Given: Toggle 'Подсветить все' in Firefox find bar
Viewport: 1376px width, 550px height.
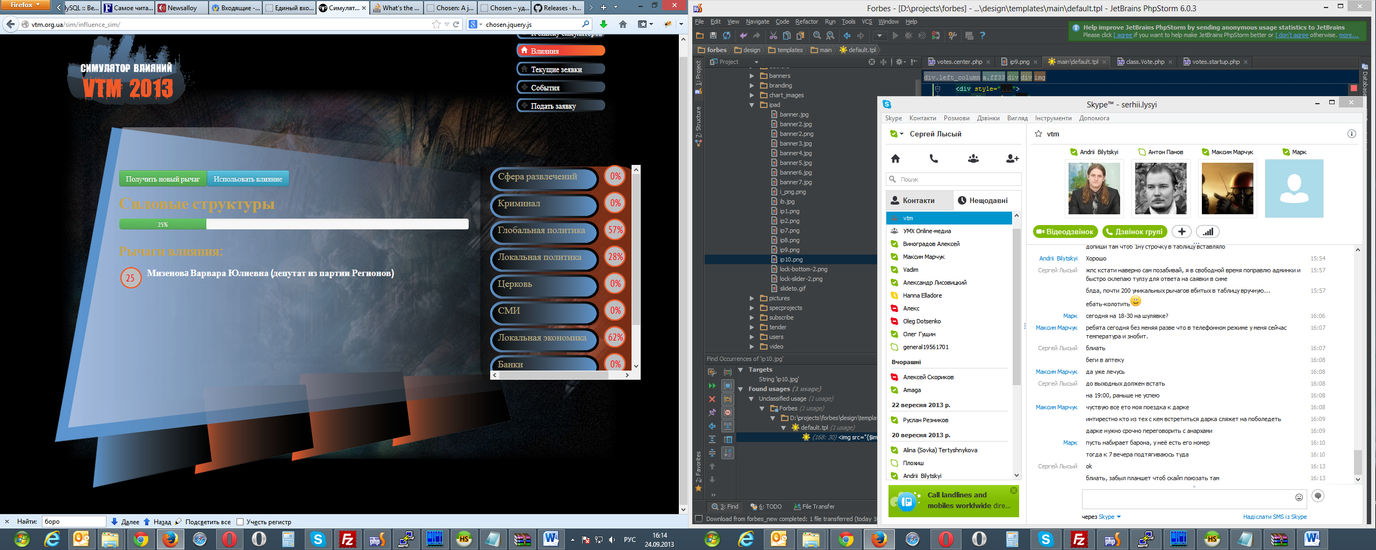Looking at the screenshot, I should (203, 522).
